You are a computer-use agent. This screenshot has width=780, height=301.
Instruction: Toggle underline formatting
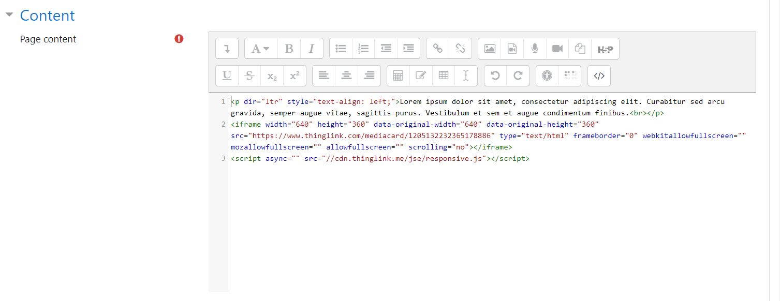coord(227,76)
